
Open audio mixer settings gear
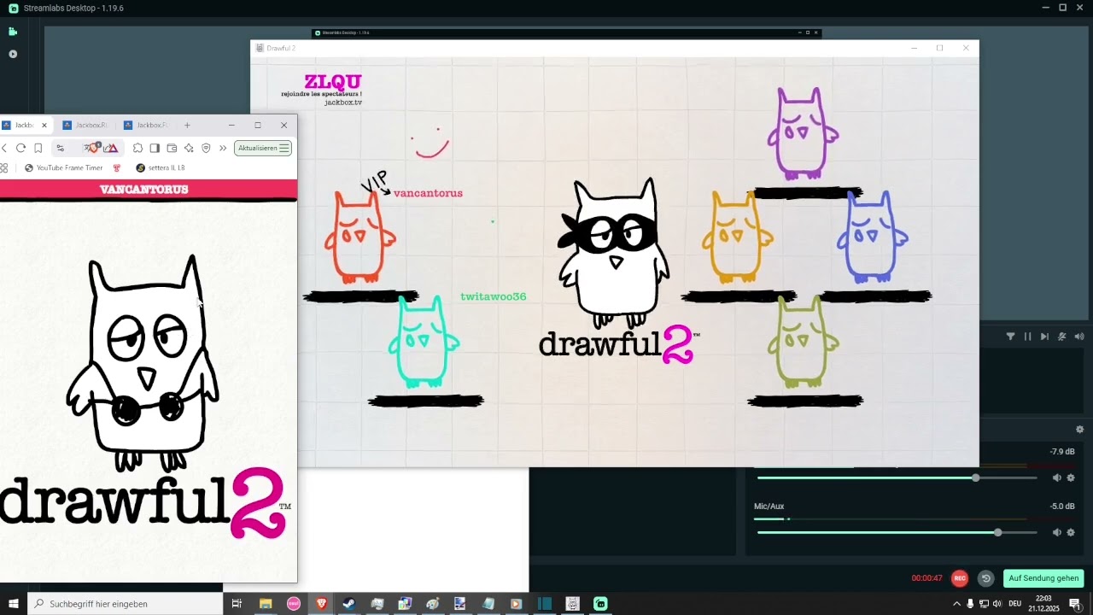[x=1079, y=430]
